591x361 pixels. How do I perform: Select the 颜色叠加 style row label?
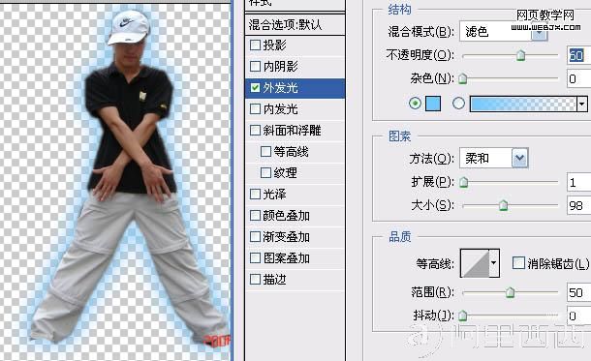[287, 215]
